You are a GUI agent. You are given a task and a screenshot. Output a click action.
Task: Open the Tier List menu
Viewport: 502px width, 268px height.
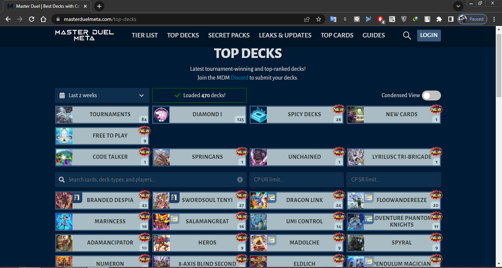click(145, 35)
